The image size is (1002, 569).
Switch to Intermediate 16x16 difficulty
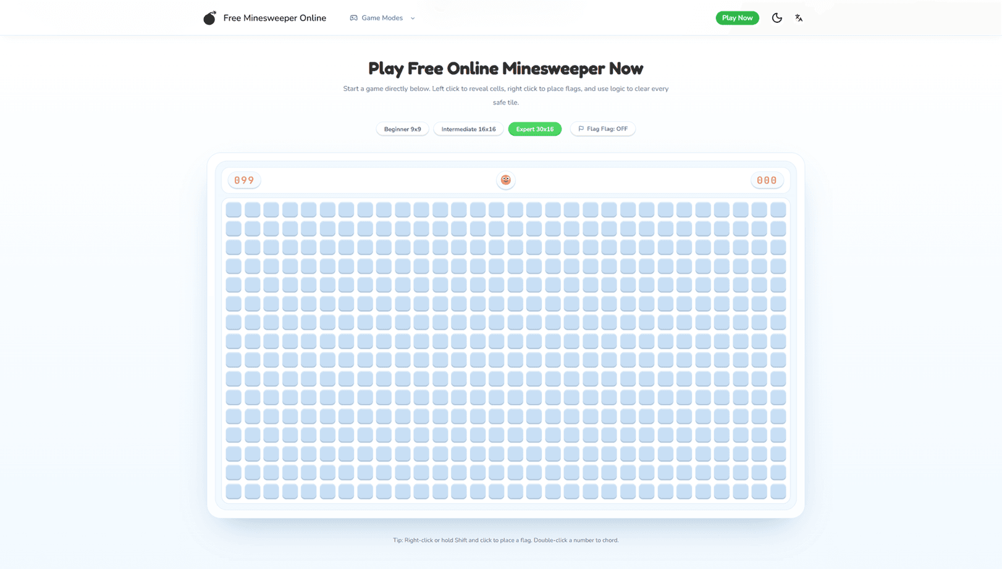(x=468, y=129)
